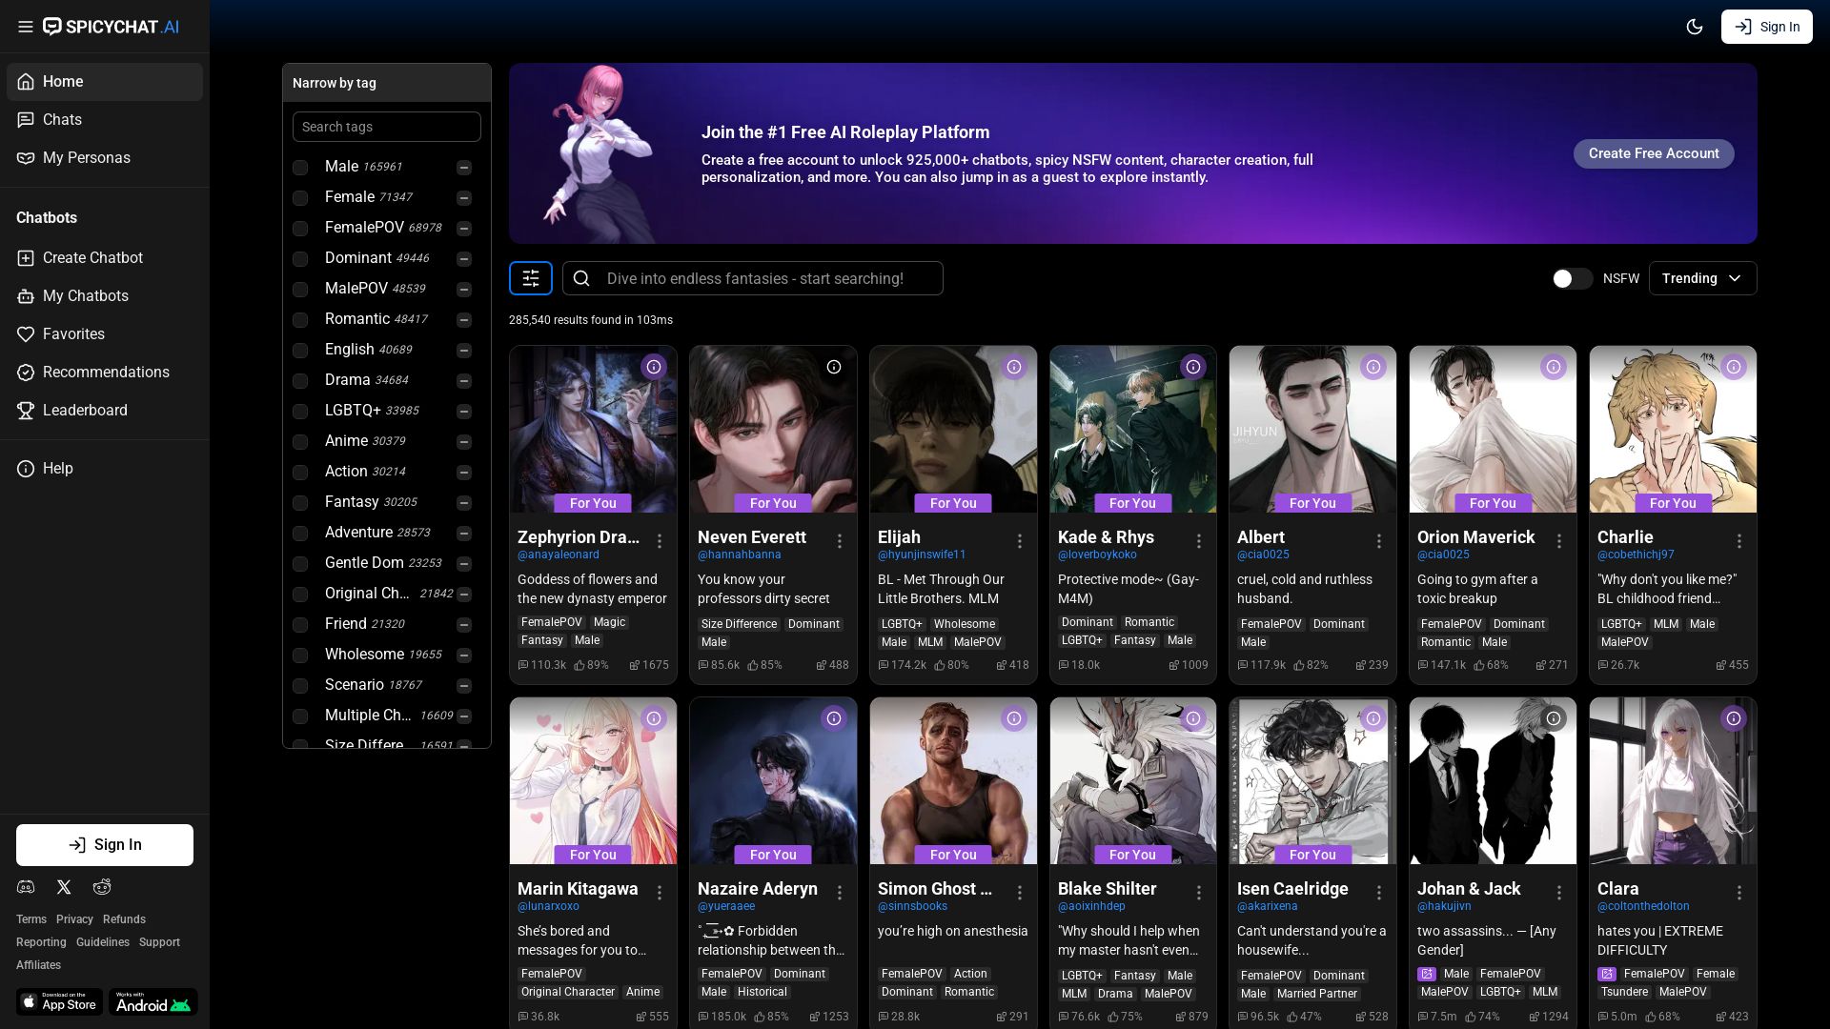Open the Discord link icon

tap(26, 887)
